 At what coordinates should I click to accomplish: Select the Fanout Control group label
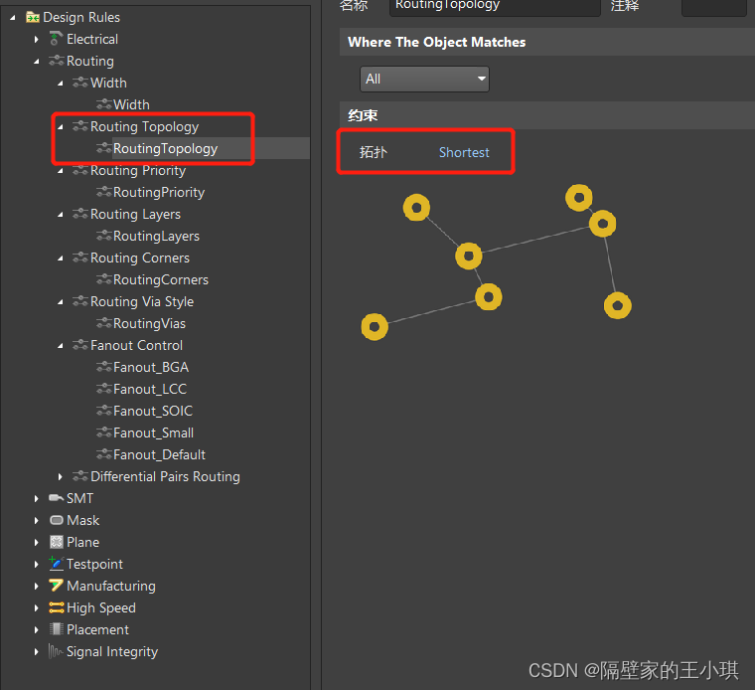136,345
